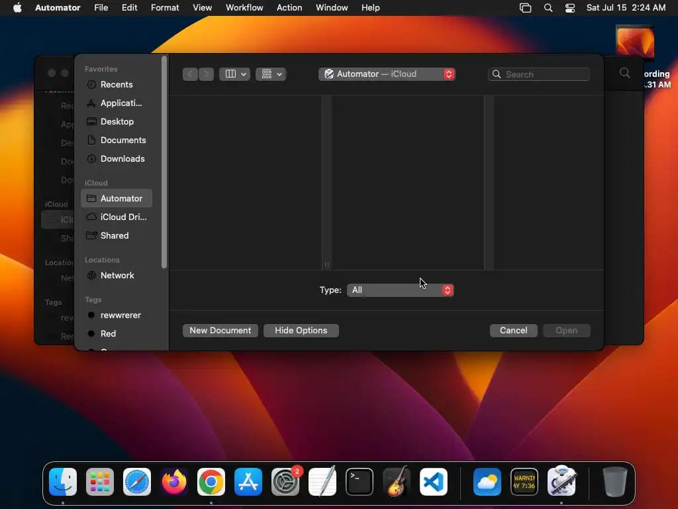Select Downloads in the sidebar
Image resolution: width=678 pixels, height=509 pixels.
pyautogui.click(x=117, y=159)
